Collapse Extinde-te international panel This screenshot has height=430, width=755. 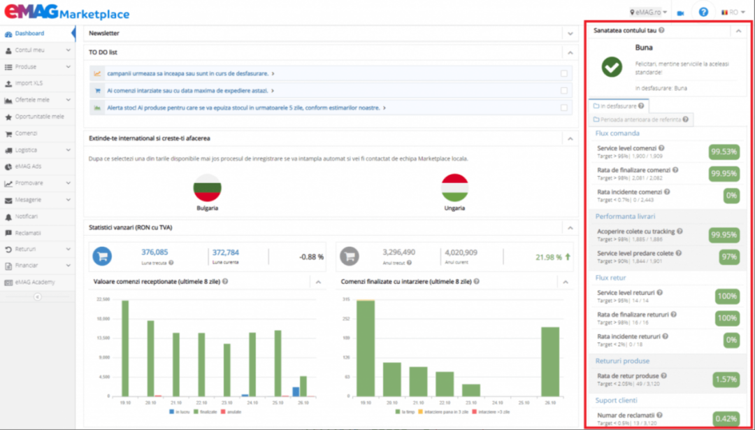tap(570, 138)
